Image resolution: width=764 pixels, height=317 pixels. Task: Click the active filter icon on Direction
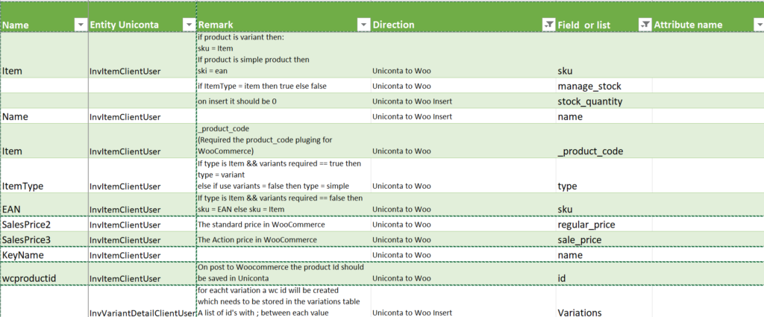[548, 25]
